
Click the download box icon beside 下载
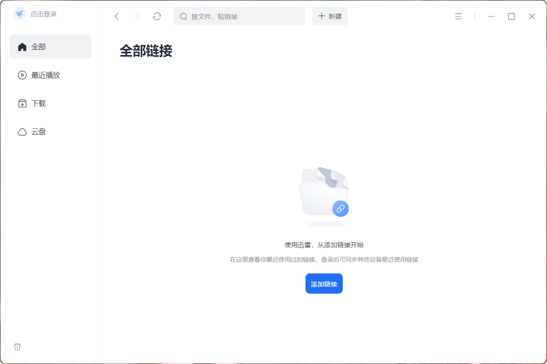click(x=22, y=104)
